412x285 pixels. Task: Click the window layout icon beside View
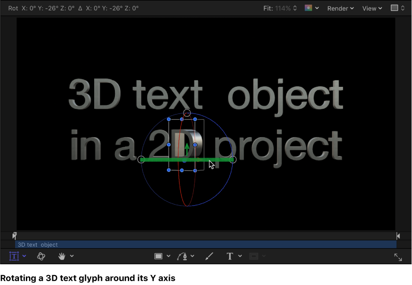click(394, 8)
